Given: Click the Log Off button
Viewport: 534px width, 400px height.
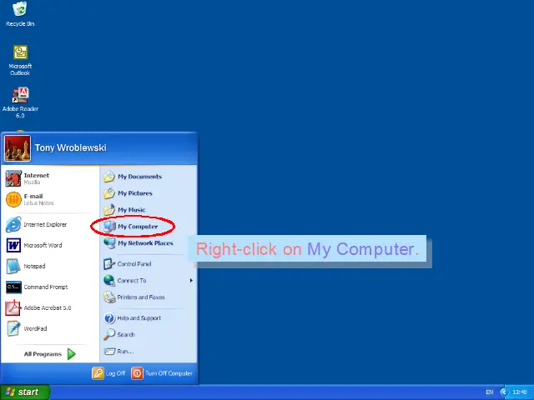Looking at the screenshot, I should point(108,373).
